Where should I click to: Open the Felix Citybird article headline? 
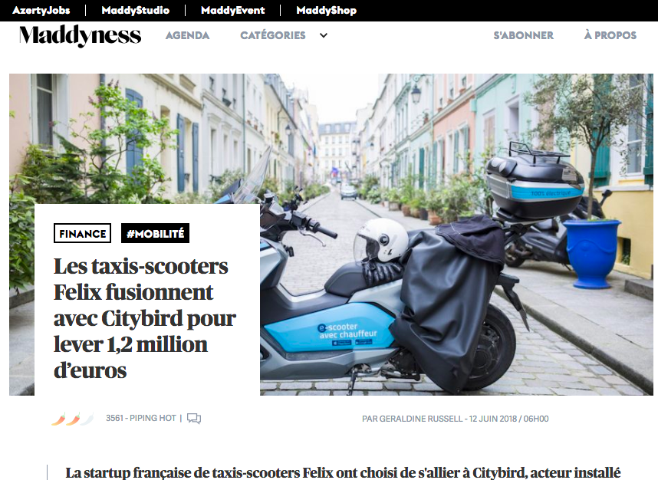(x=145, y=318)
